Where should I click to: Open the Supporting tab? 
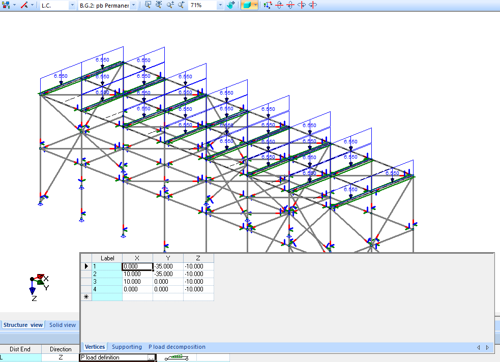[x=127, y=347]
